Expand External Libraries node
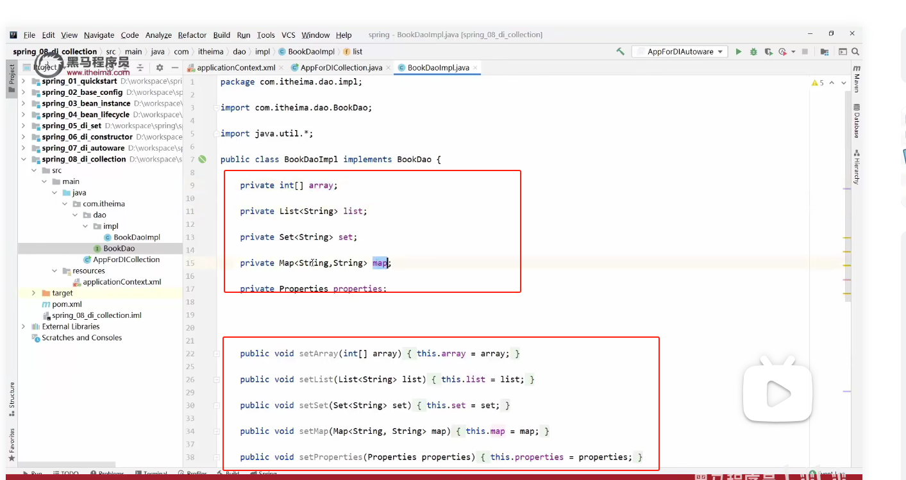Screen dimensions: 906x480 24,327
